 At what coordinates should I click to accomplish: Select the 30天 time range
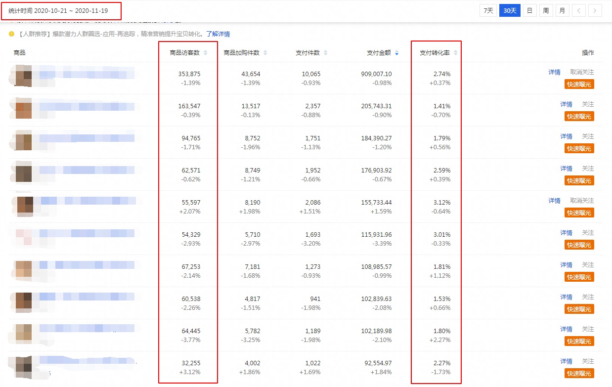click(510, 10)
